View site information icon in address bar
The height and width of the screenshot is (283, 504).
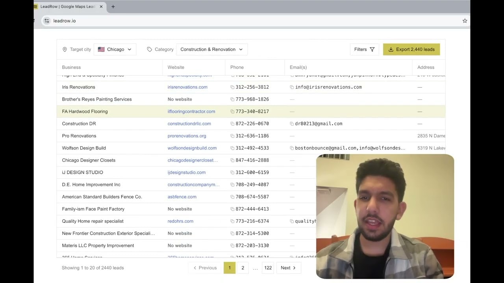click(47, 21)
